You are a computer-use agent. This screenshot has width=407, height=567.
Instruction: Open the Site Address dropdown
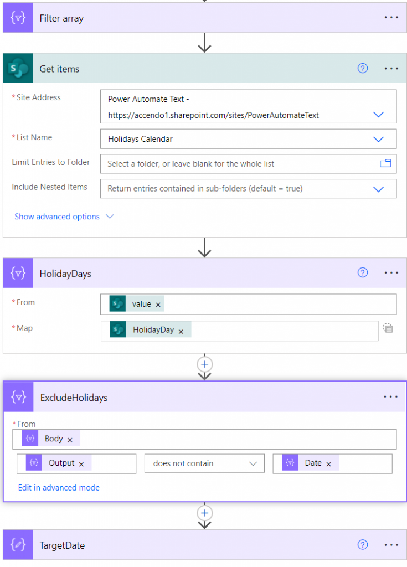[x=379, y=115]
